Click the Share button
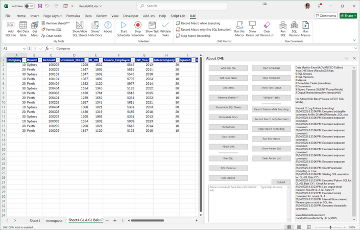Image resolution: width=360 pixels, height=230 pixels. tap(348, 16)
